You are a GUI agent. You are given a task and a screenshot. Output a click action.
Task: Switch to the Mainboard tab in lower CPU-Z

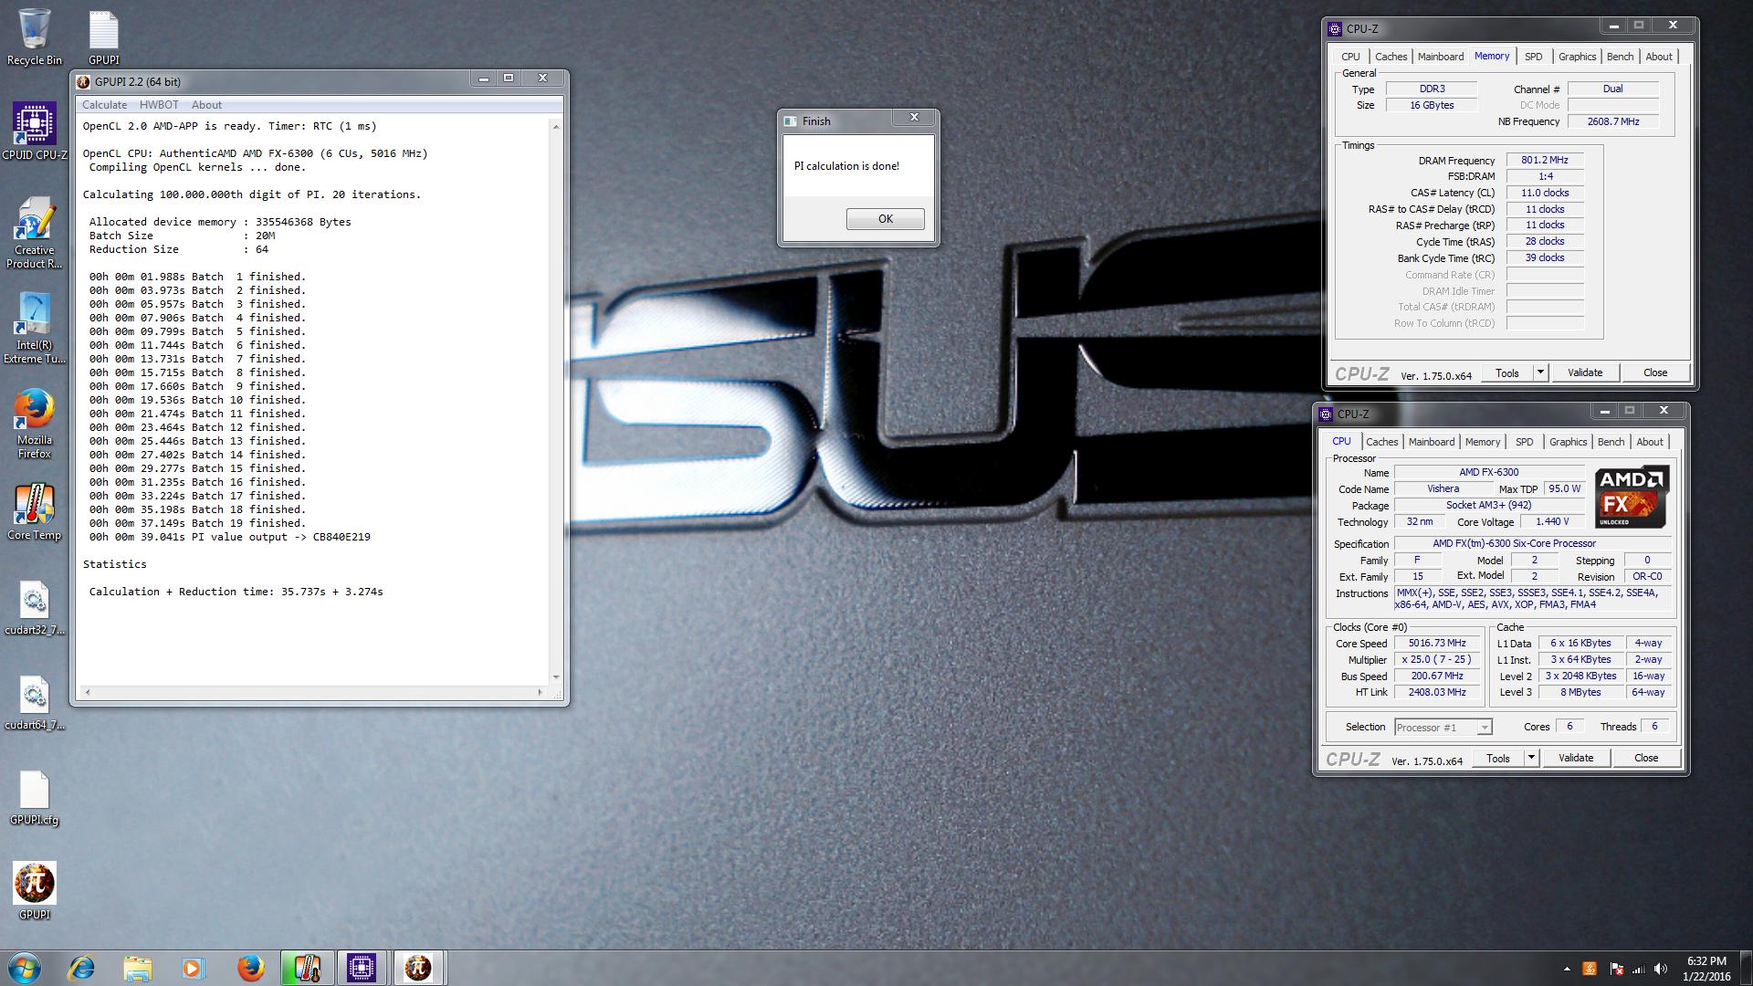click(x=1432, y=442)
